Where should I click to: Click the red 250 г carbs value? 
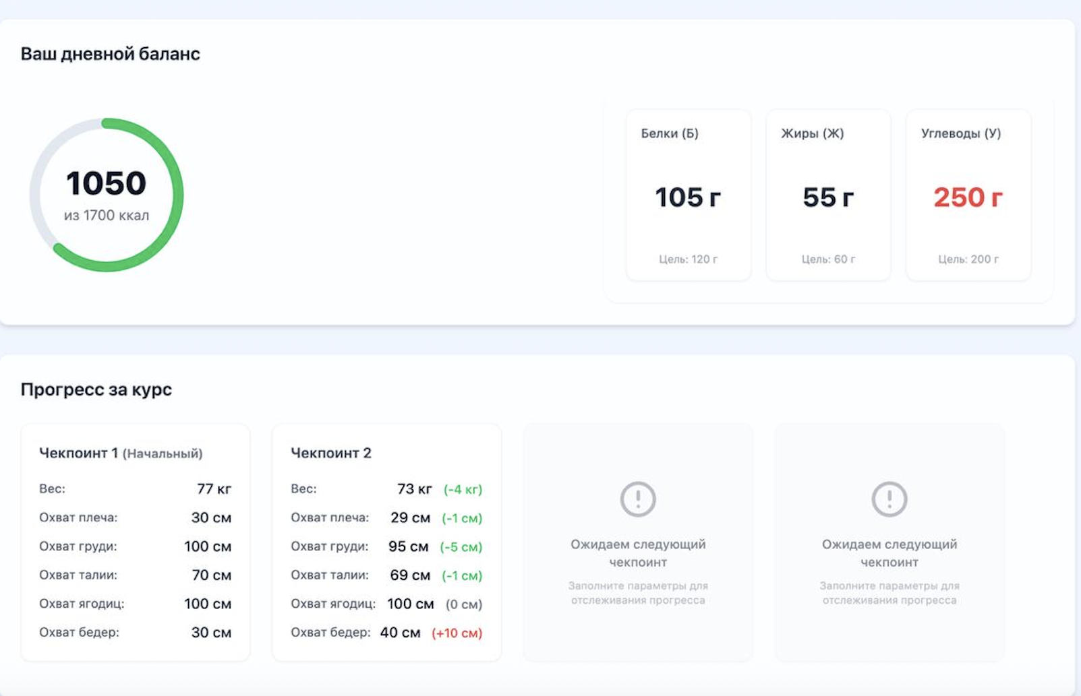(x=968, y=198)
